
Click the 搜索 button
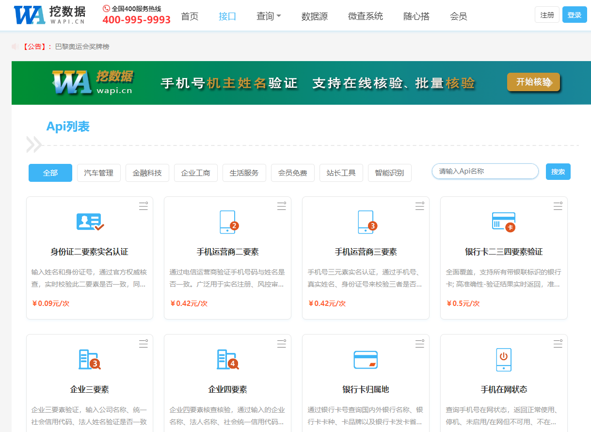coord(558,172)
